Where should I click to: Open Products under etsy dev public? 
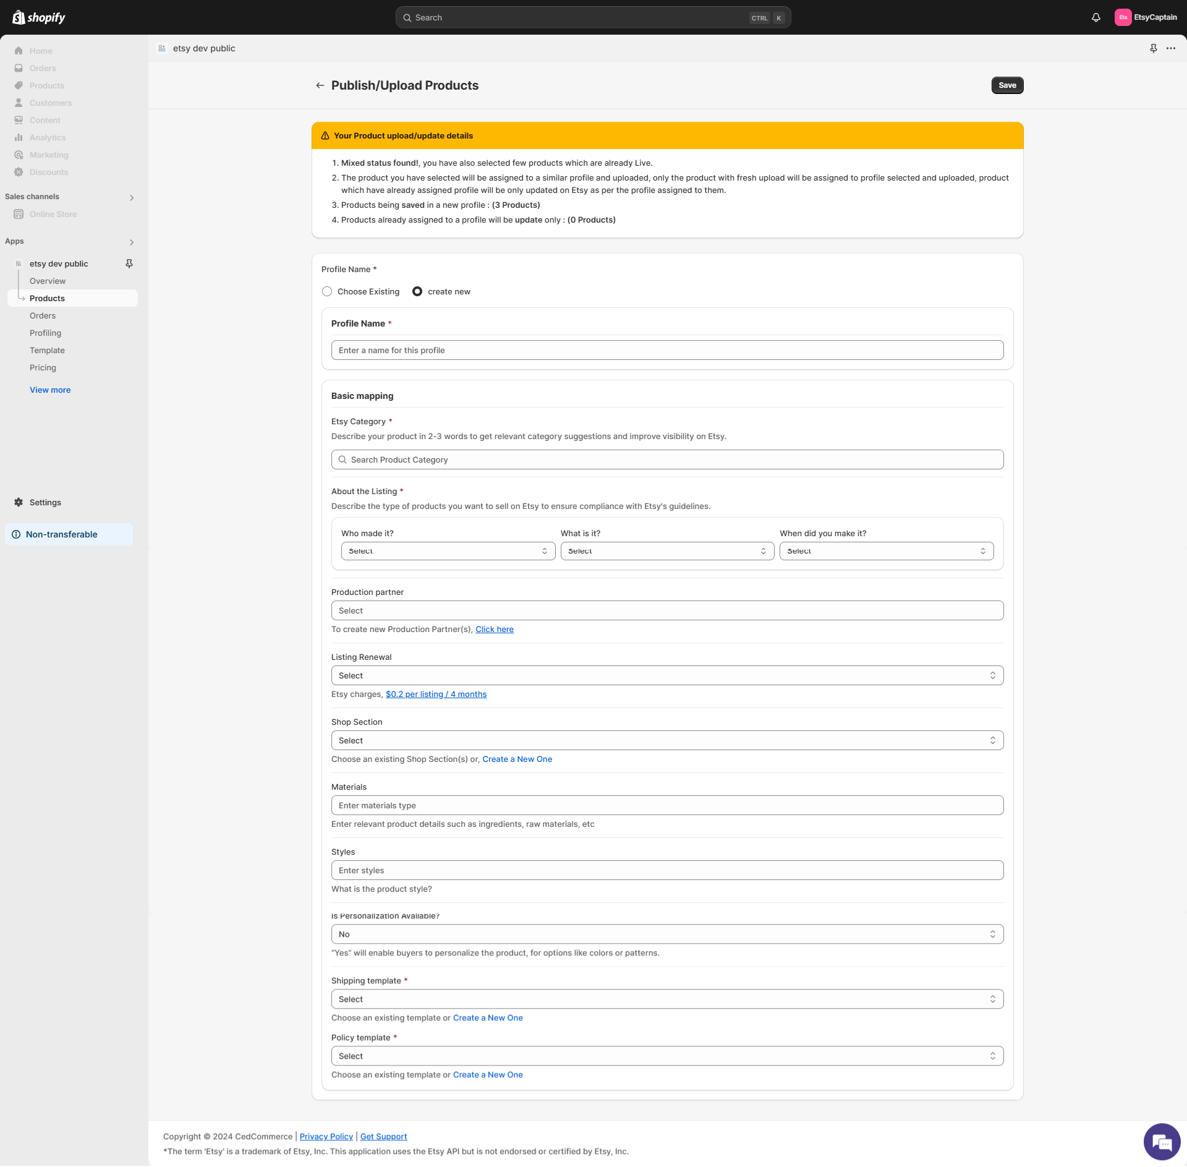72,298
